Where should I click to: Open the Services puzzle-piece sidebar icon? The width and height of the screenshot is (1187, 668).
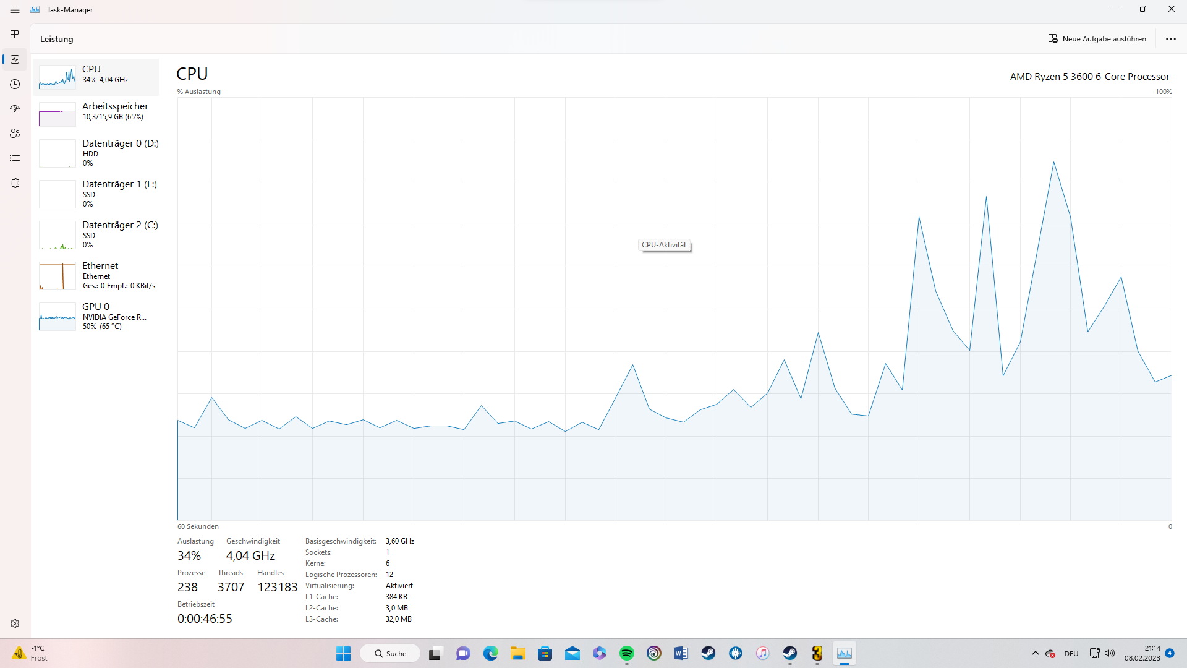tap(15, 183)
